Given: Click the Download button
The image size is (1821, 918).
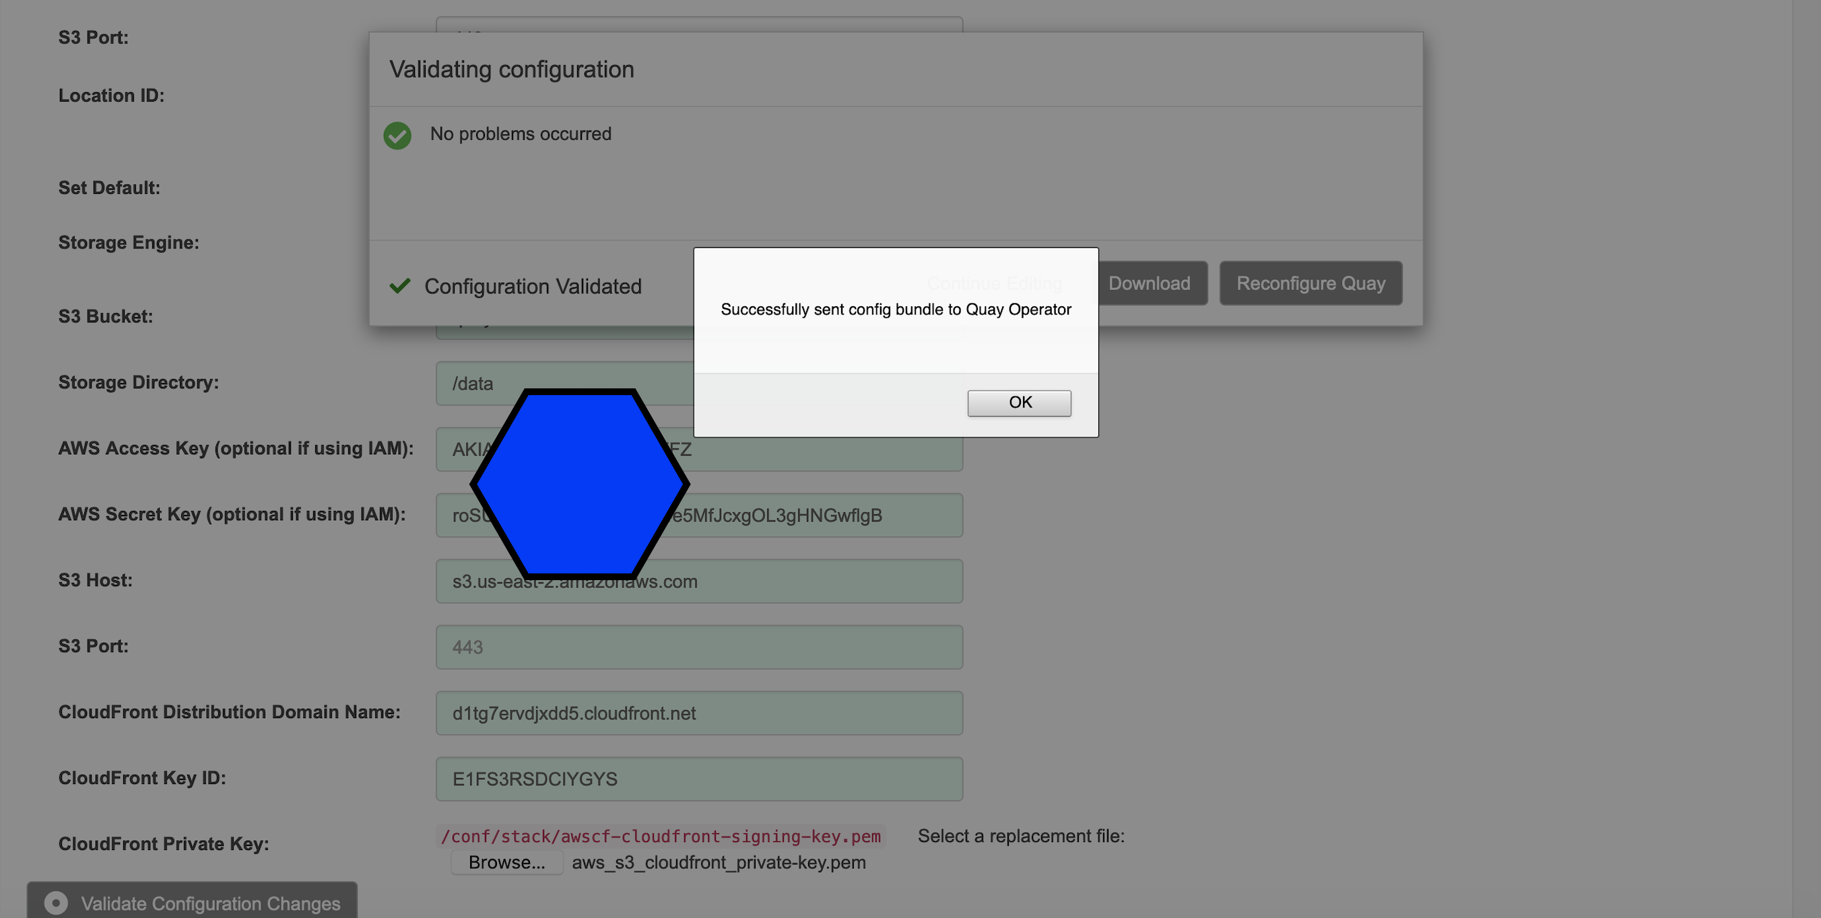Looking at the screenshot, I should click(1149, 283).
